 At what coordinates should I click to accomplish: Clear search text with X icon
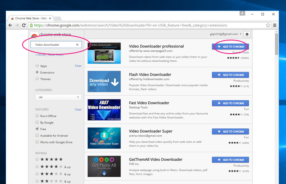[77, 45]
